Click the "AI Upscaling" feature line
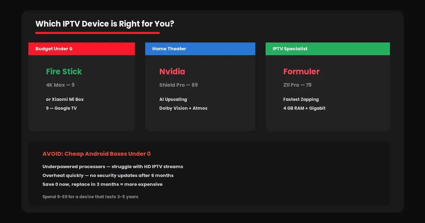The height and width of the screenshot is (223, 425). (x=173, y=99)
